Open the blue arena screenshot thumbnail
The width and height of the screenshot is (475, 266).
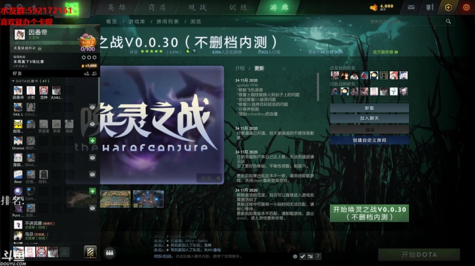[148, 199]
